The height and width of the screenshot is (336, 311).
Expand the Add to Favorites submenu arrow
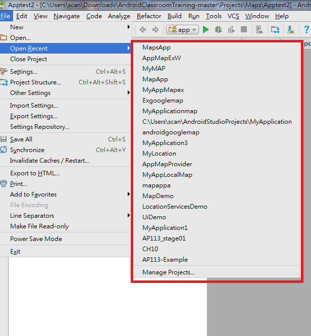click(x=129, y=194)
